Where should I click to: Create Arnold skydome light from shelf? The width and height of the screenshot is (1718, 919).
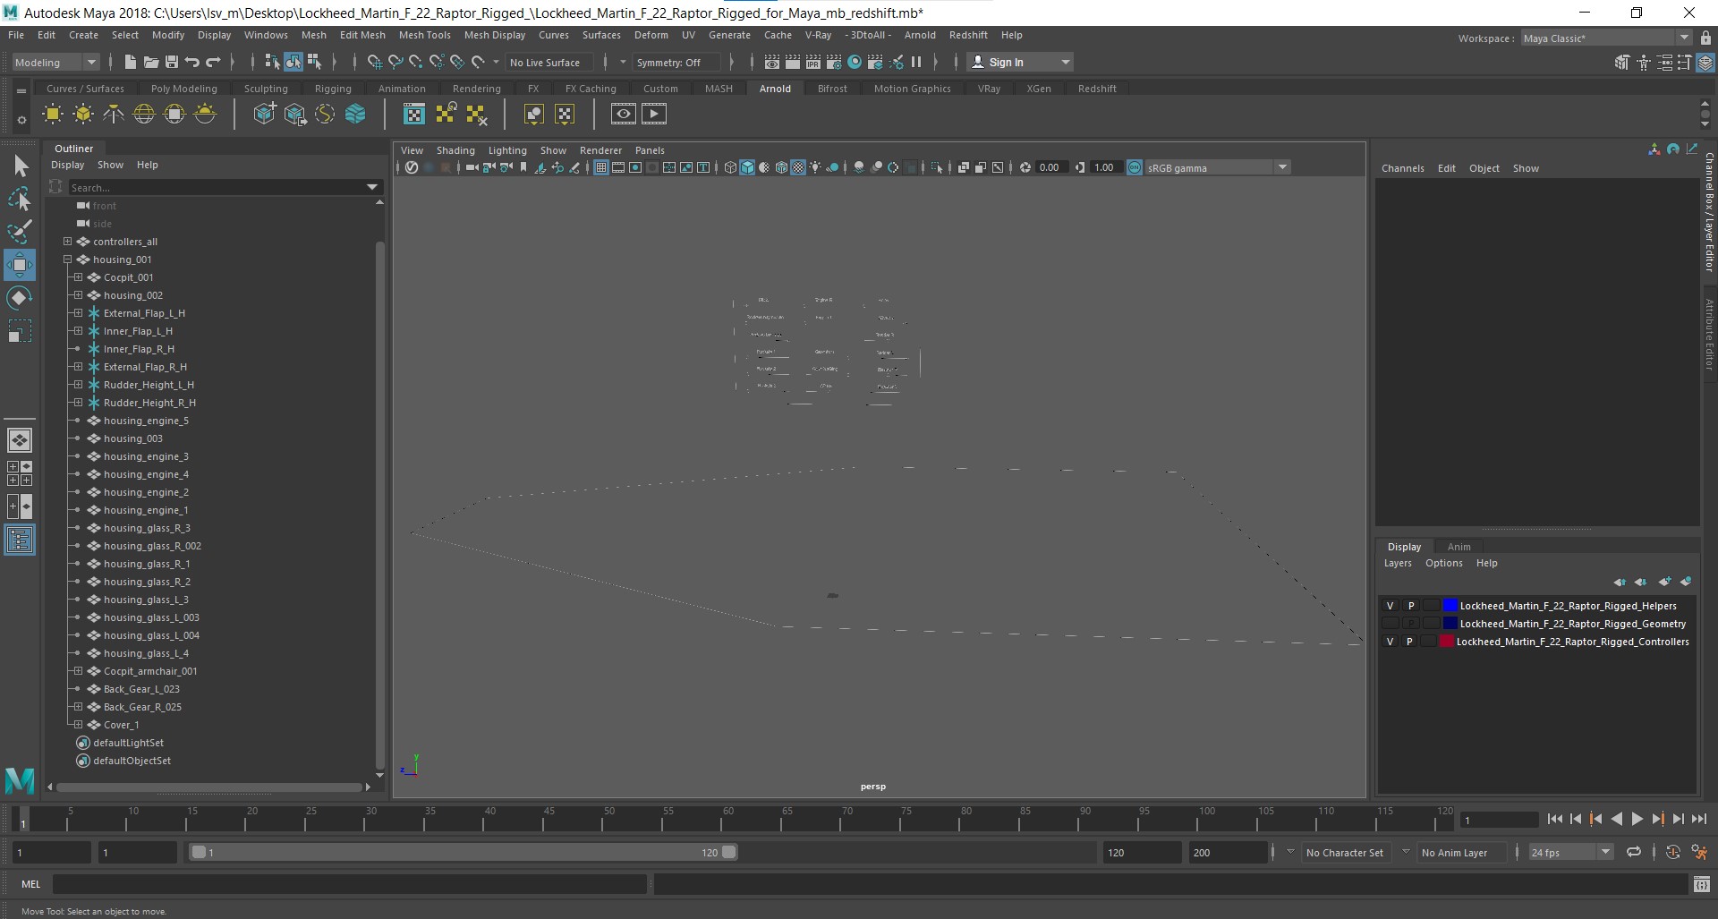pyautogui.click(x=144, y=114)
